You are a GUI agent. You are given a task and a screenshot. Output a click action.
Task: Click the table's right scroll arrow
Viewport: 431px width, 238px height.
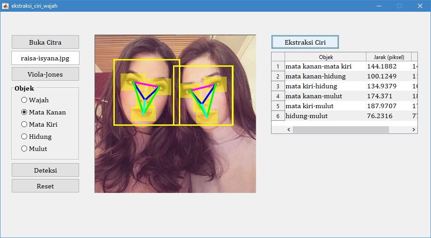pos(413,129)
